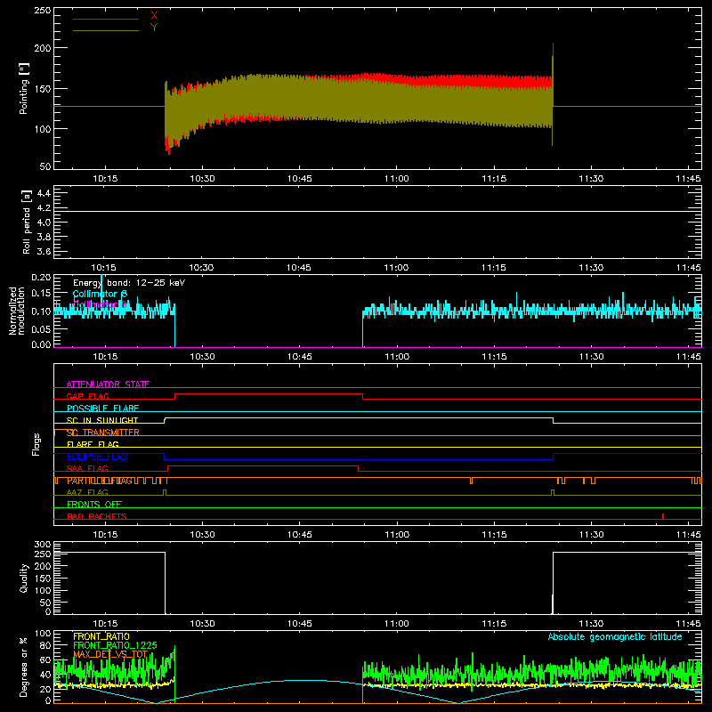Click the 11:30 tick label under Quality panel
This screenshot has height=712, width=712.
tap(591, 624)
